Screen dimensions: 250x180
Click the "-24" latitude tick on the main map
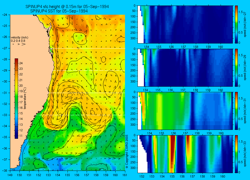pos(4,15)
